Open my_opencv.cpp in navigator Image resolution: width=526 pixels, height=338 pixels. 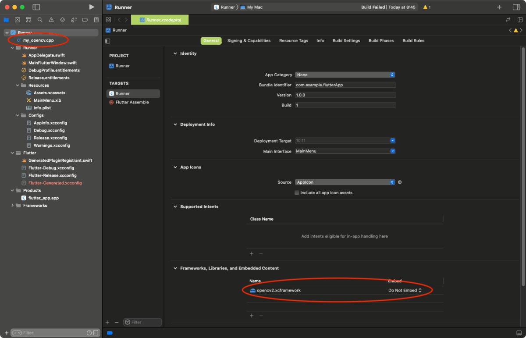39,40
